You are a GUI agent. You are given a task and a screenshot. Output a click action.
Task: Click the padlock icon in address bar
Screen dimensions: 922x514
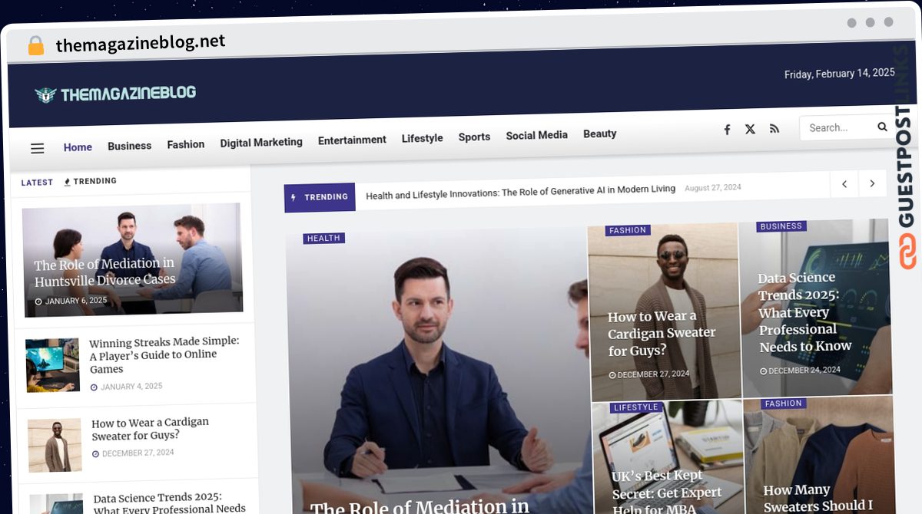coord(36,45)
